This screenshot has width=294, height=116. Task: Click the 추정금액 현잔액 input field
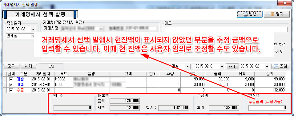(x=268, y=108)
